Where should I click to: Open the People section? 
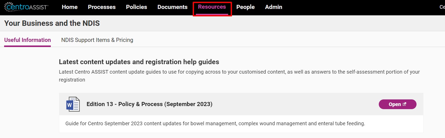click(x=245, y=7)
